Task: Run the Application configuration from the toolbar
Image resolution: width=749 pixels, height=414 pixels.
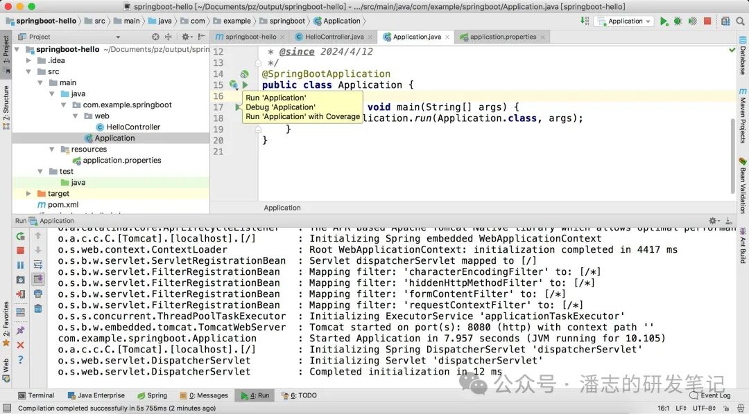Action: pyautogui.click(x=664, y=21)
